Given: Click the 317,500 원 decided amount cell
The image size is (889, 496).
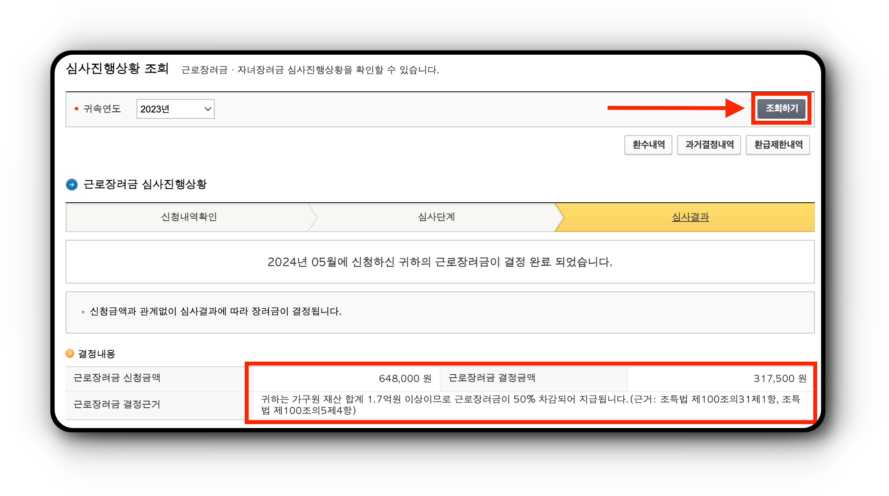Looking at the screenshot, I should tap(721, 378).
